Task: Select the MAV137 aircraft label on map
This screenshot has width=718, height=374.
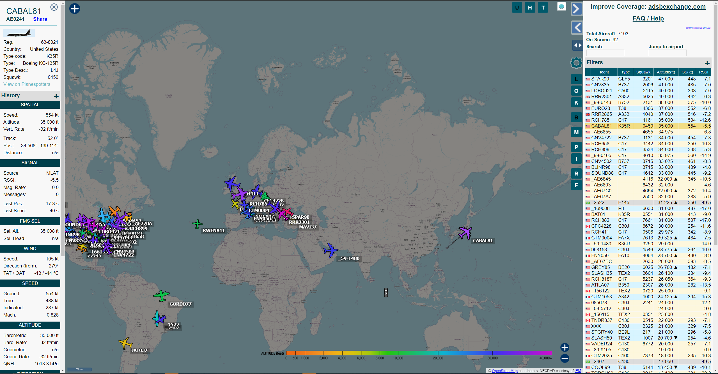Action: 308,227
